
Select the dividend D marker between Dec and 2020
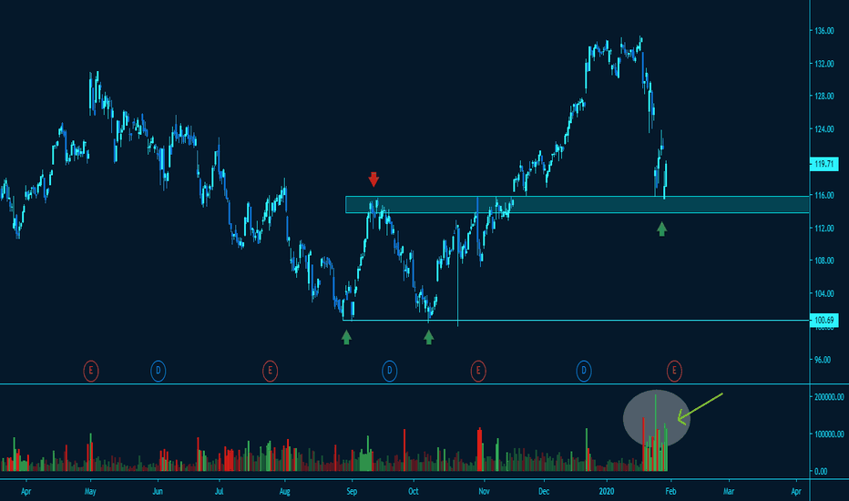pos(584,371)
